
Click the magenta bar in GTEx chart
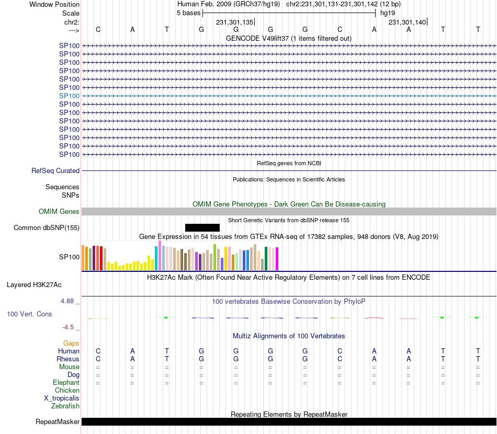click(x=277, y=259)
